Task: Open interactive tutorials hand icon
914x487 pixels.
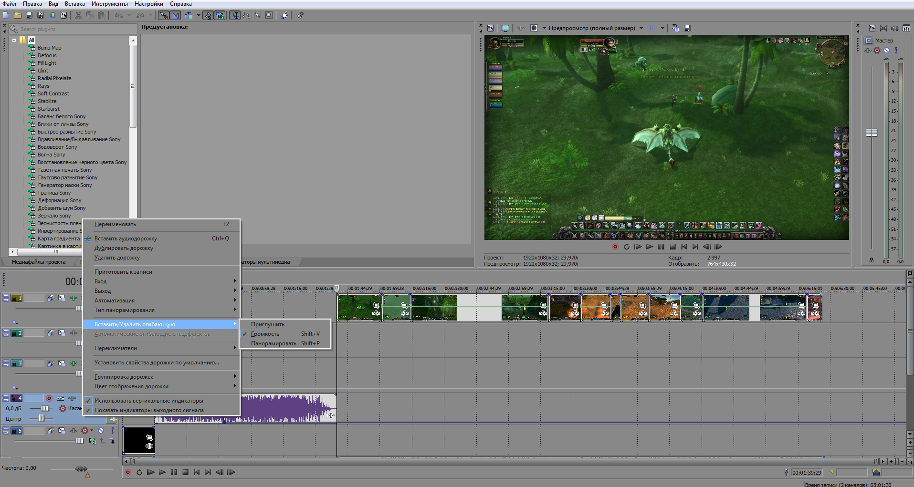Action: (x=284, y=15)
